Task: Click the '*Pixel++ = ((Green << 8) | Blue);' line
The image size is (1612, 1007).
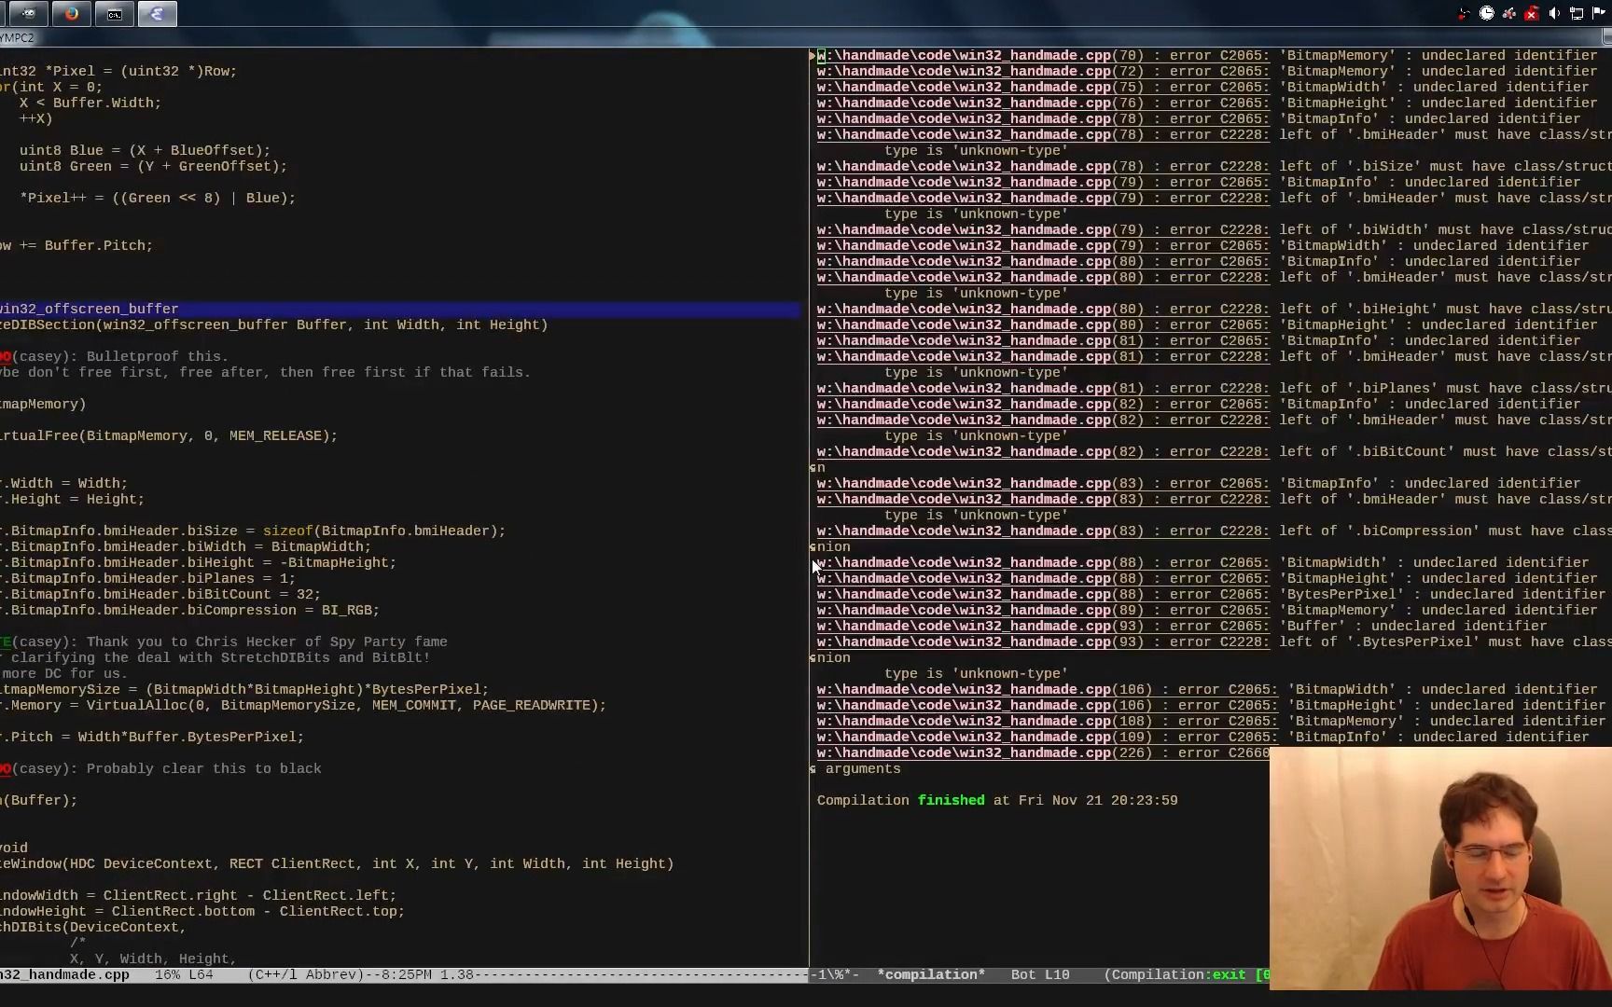Action: click(x=158, y=199)
